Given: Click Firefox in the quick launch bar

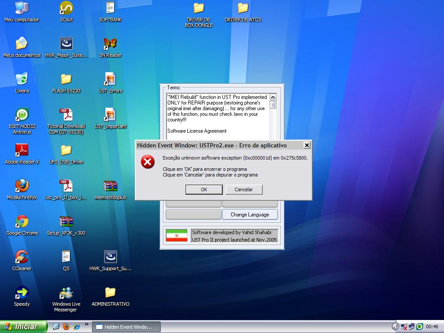Looking at the screenshot, I should (66, 326).
